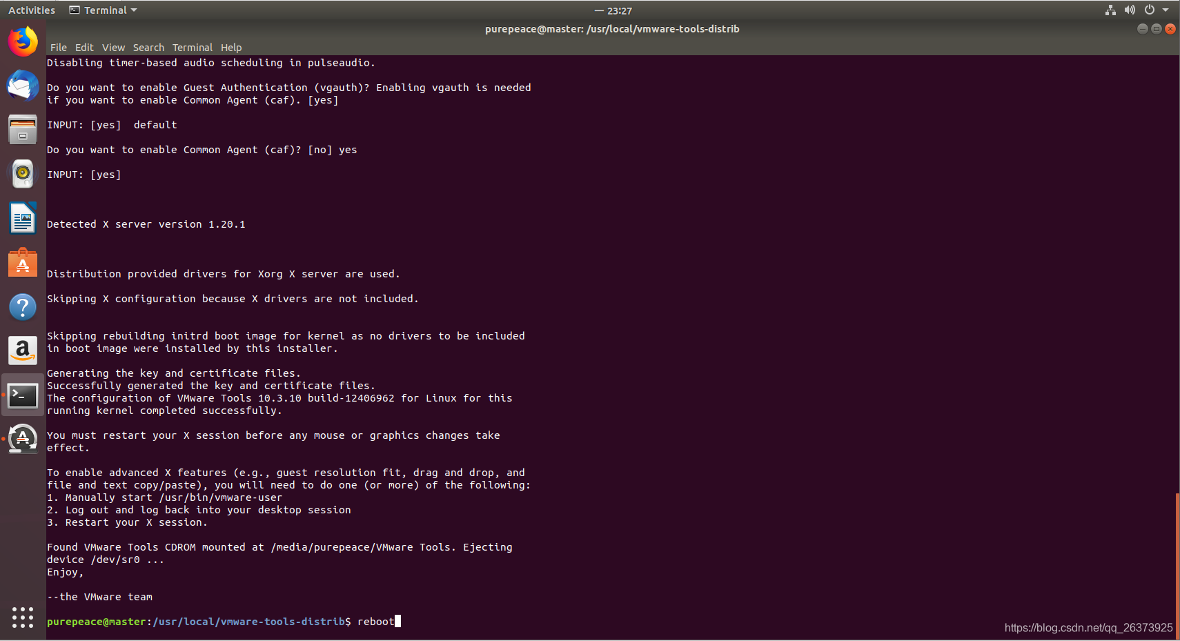The width and height of the screenshot is (1180, 641).
Task: Open the Terminal app menu dropdown
Action: click(104, 10)
